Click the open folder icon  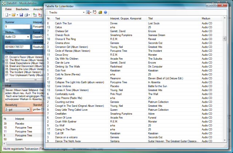pyautogui.click(x=14, y=15)
